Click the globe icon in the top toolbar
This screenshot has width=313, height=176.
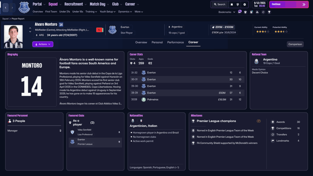(238, 4)
